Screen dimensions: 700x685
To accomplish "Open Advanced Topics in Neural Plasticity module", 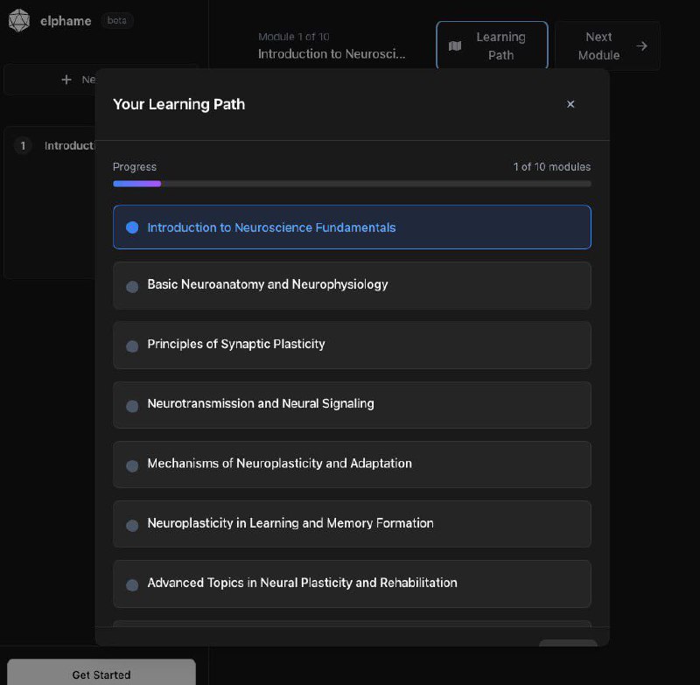I will pyautogui.click(x=352, y=584).
